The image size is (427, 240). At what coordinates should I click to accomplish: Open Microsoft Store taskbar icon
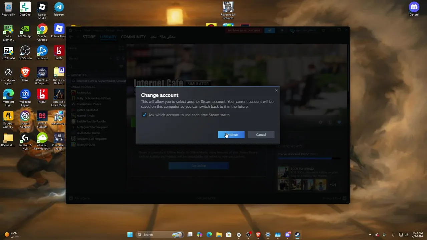(229, 235)
